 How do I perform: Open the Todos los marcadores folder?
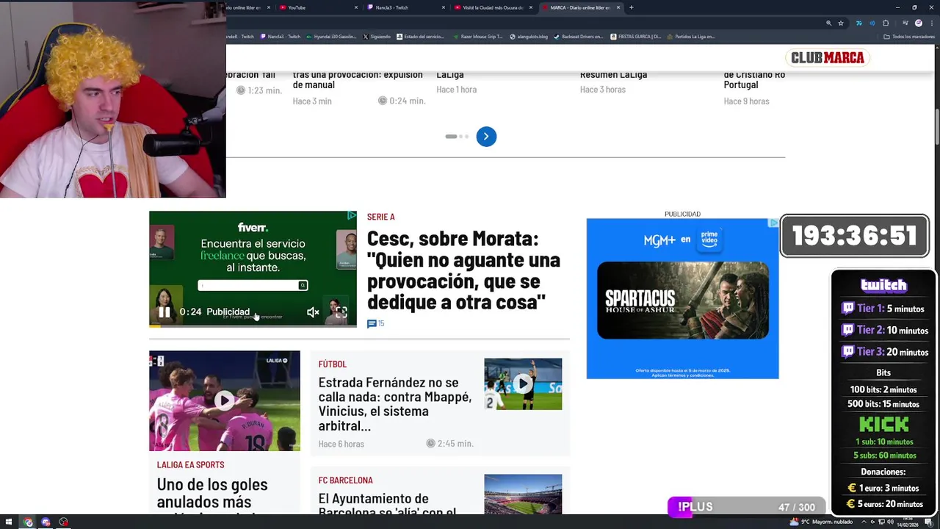pos(909,37)
